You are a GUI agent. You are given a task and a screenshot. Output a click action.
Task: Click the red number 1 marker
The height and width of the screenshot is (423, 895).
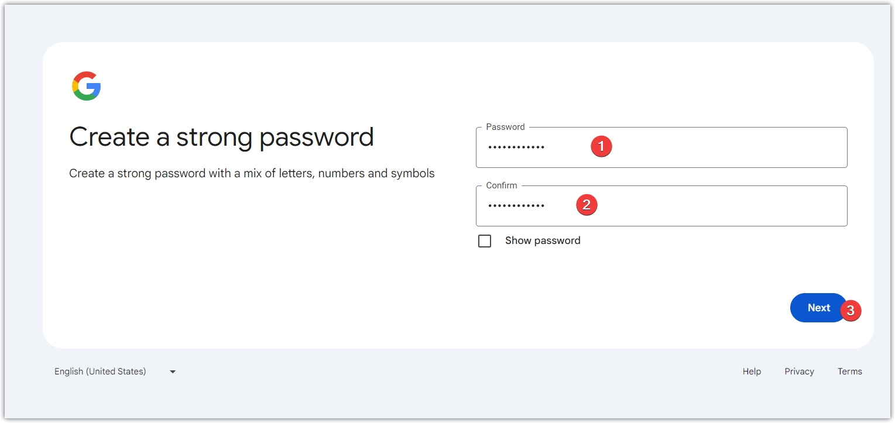pyautogui.click(x=601, y=146)
